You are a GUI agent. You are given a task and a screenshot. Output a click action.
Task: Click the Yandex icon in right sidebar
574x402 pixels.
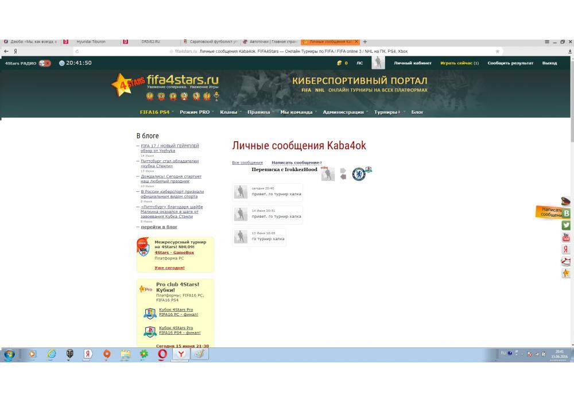click(566, 249)
